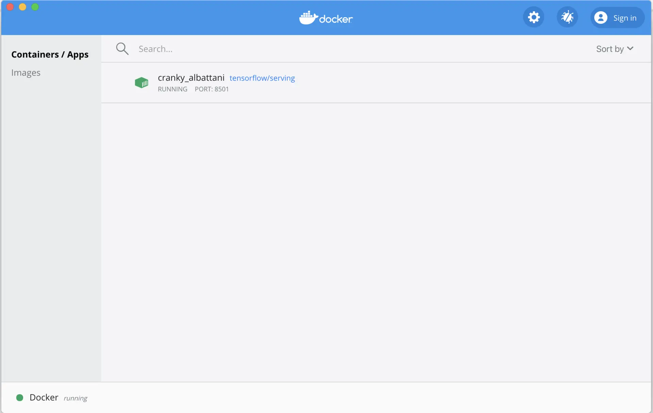Click the PORT: 8501 label

pos(212,89)
